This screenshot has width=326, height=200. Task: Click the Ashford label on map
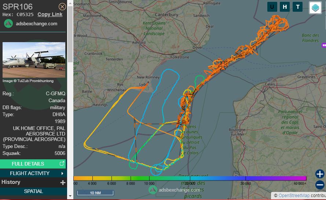[x=139, y=42]
